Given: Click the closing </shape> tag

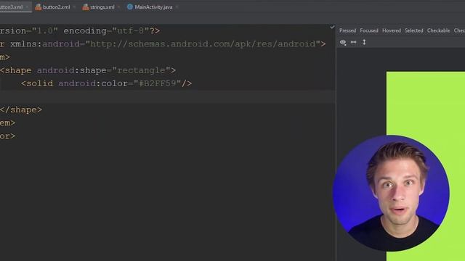Looking at the screenshot, I should click(21, 109).
